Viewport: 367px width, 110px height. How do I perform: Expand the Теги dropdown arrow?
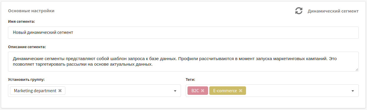(353, 91)
